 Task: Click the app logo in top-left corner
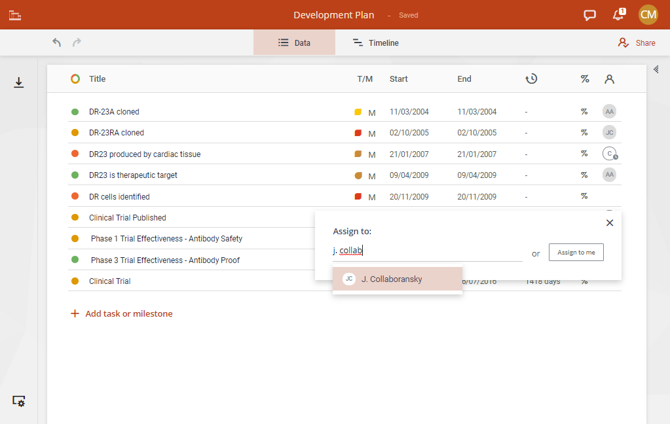click(x=15, y=15)
